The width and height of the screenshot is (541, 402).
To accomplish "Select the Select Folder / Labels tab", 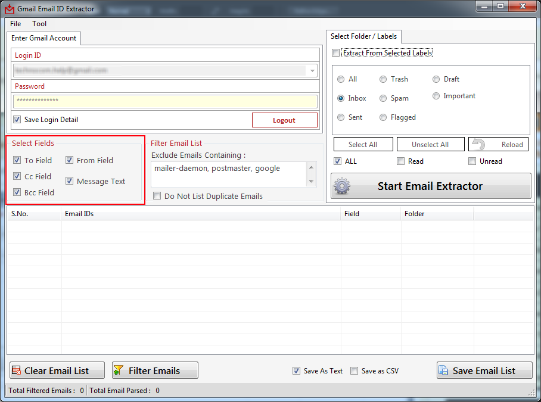I will [x=363, y=36].
